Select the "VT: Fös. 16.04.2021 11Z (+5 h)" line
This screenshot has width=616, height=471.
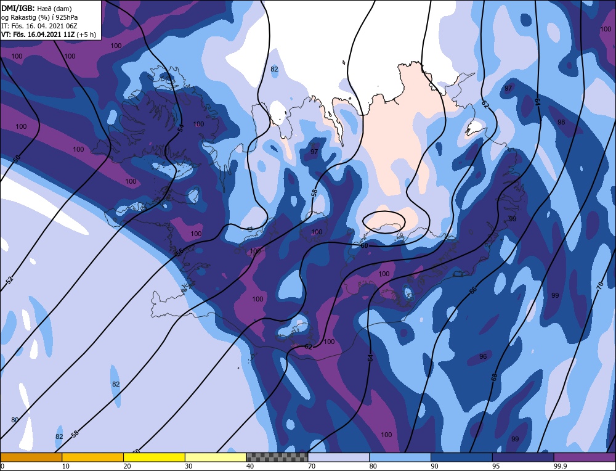tap(48, 35)
